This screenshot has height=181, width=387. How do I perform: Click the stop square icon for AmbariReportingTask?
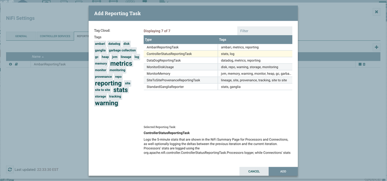(360, 64)
